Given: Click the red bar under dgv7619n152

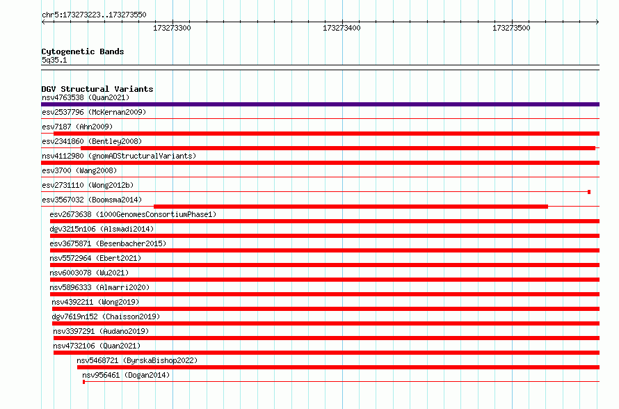Looking at the screenshot, I should pyautogui.click(x=325, y=323).
